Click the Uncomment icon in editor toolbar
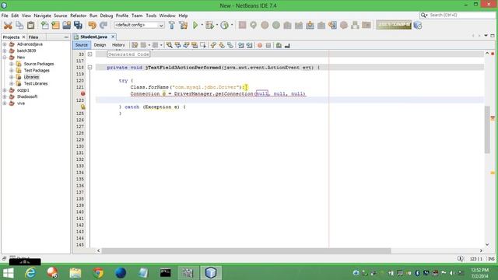This screenshot has width=498, height=280. (287, 45)
